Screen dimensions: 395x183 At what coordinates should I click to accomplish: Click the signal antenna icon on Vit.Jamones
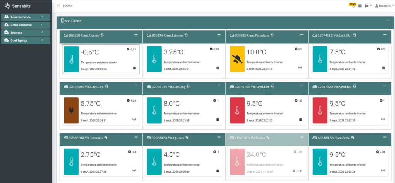(x=134, y=171)
